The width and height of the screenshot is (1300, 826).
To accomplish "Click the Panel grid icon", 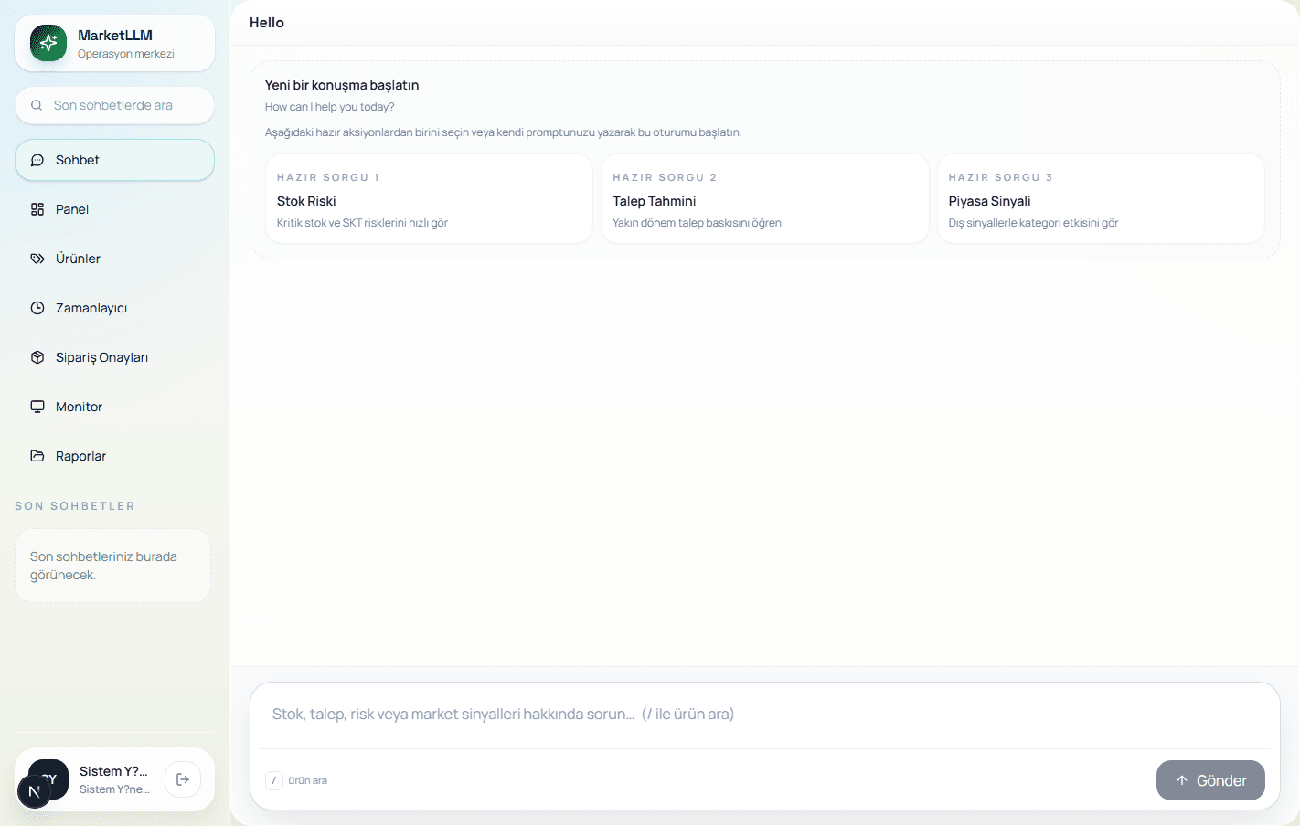I will click(37, 209).
